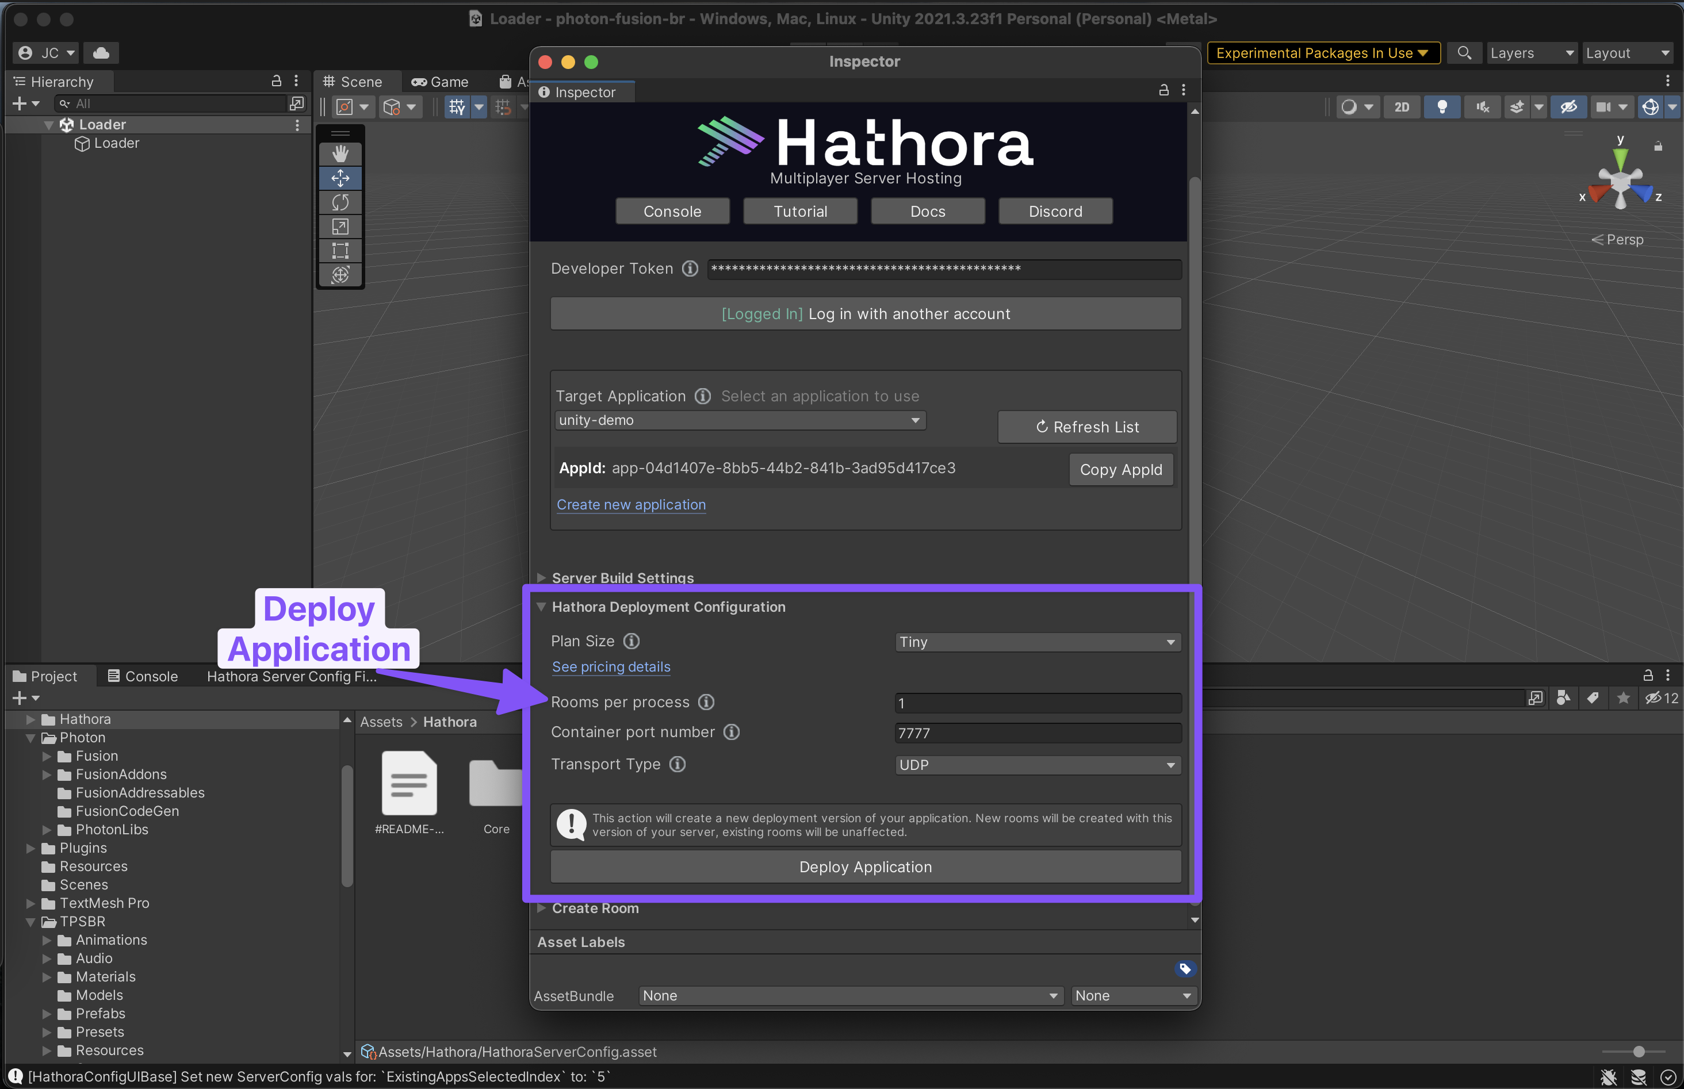The image size is (1684, 1089).
Task: Switch to the Game tab
Action: pyautogui.click(x=440, y=82)
